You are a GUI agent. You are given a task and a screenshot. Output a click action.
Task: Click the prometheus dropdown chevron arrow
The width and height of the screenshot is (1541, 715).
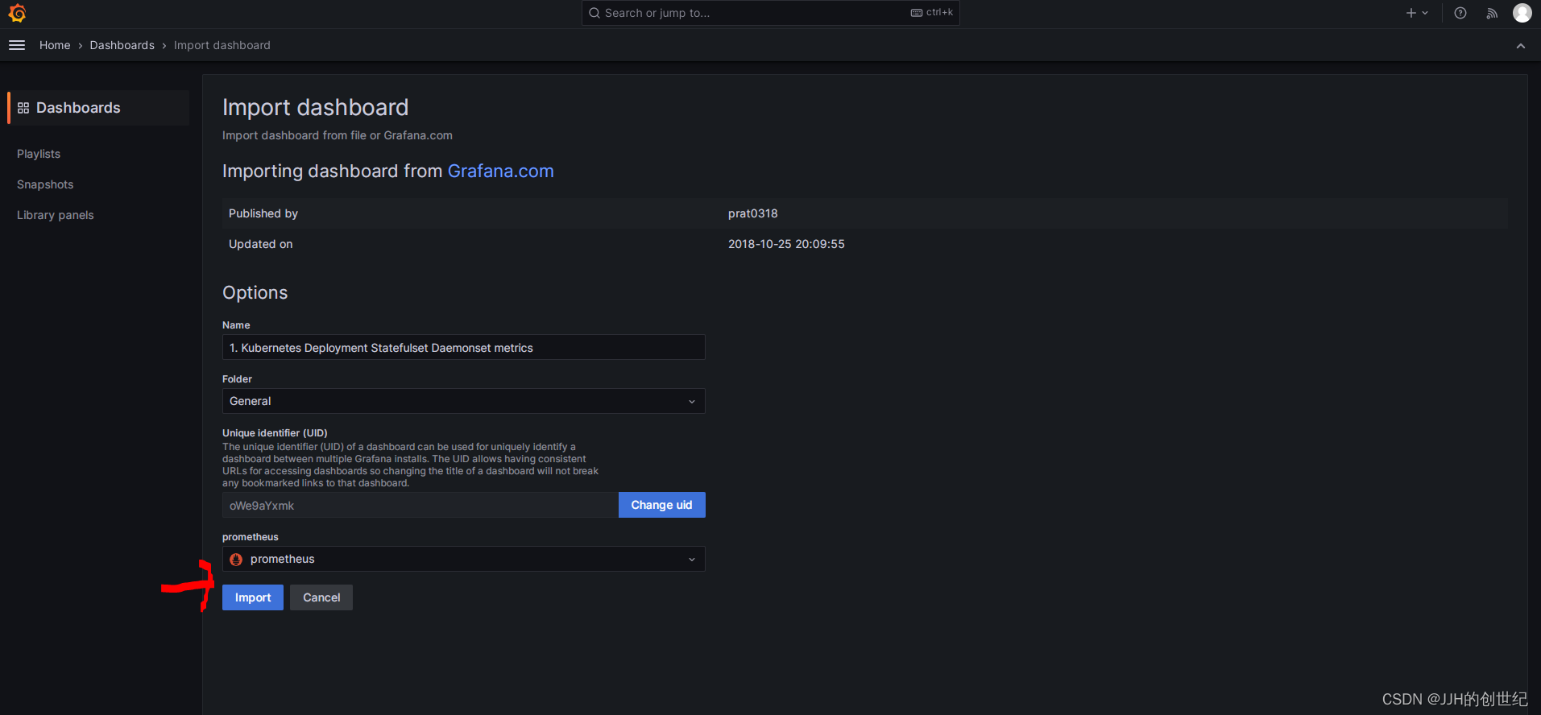(691, 559)
